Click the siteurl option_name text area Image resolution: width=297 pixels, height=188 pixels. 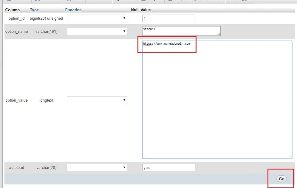181,31
